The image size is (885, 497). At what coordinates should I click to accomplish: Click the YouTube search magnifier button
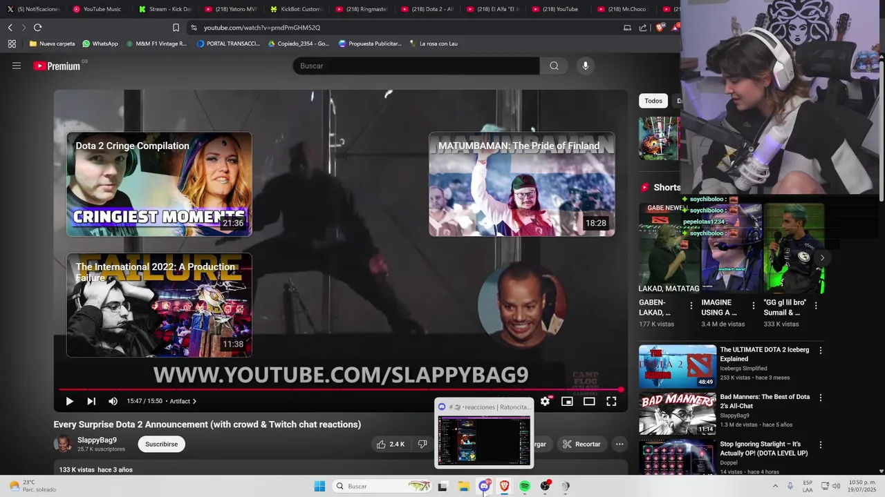coord(554,66)
